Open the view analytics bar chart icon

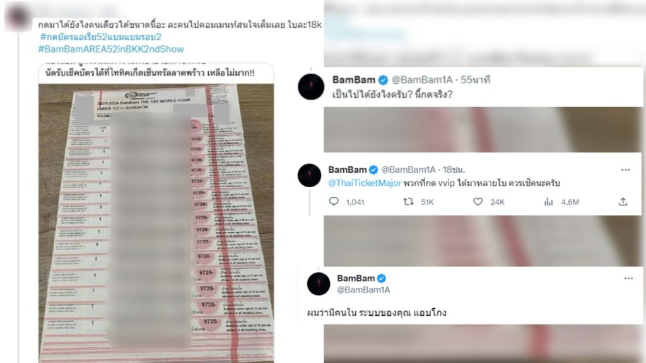click(548, 202)
